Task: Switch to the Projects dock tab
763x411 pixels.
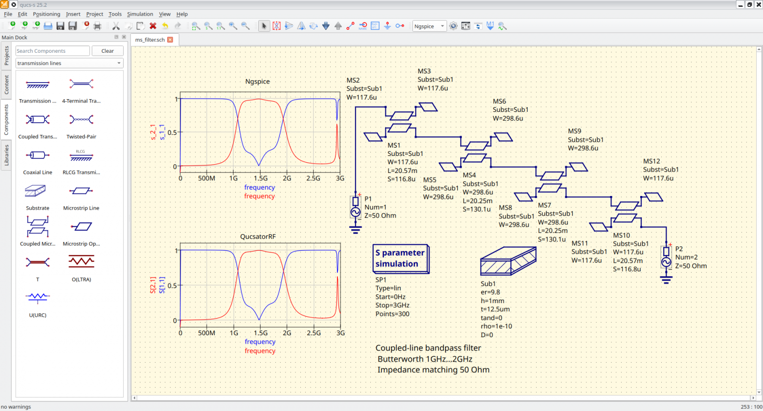Action: point(6,55)
